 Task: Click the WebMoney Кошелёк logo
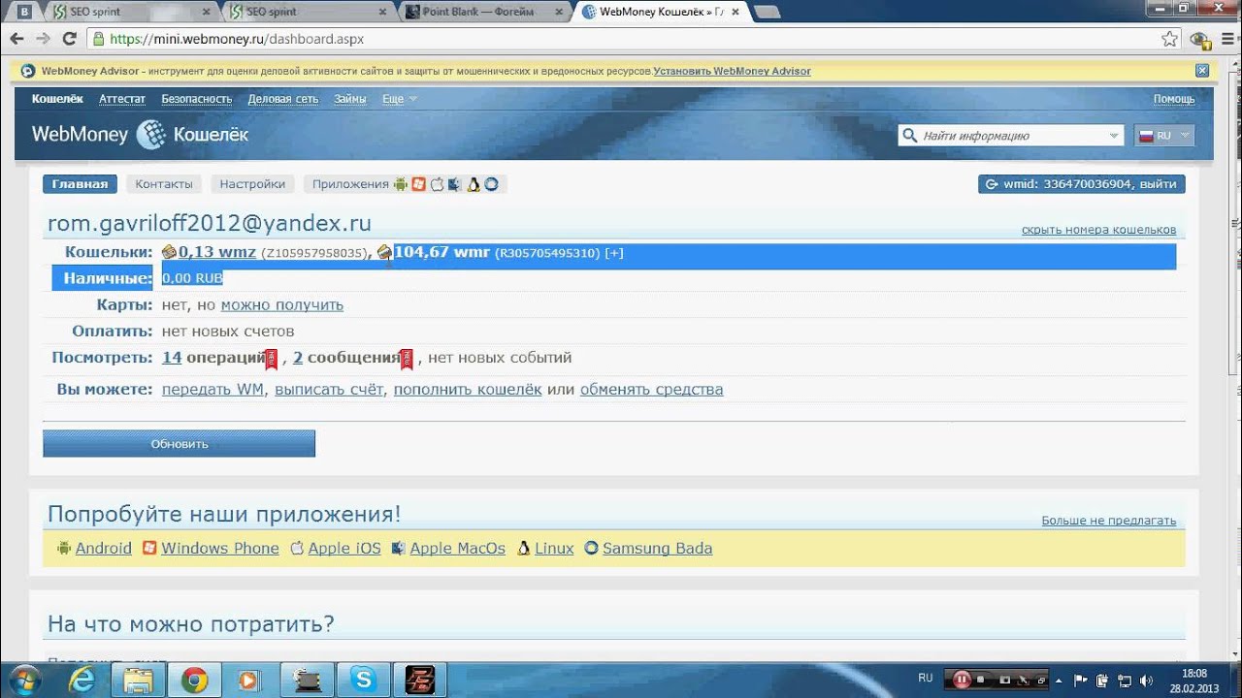[x=140, y=135]
